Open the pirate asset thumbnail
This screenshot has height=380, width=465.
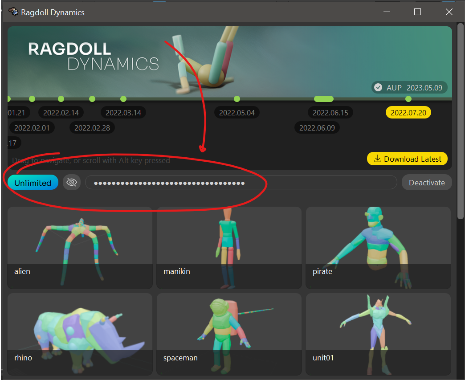(x=378, y=247)
